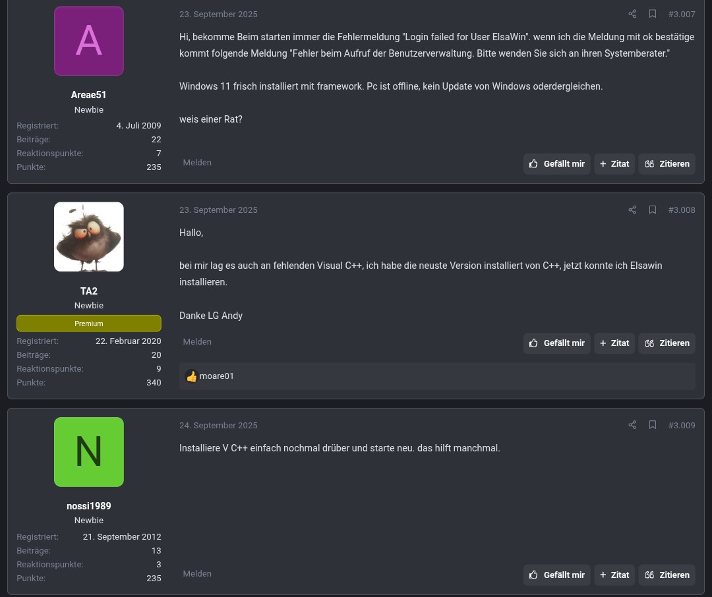Click the share icon on TA2's post
Viewport: 712px width, 597px height.
coord(632,210)
